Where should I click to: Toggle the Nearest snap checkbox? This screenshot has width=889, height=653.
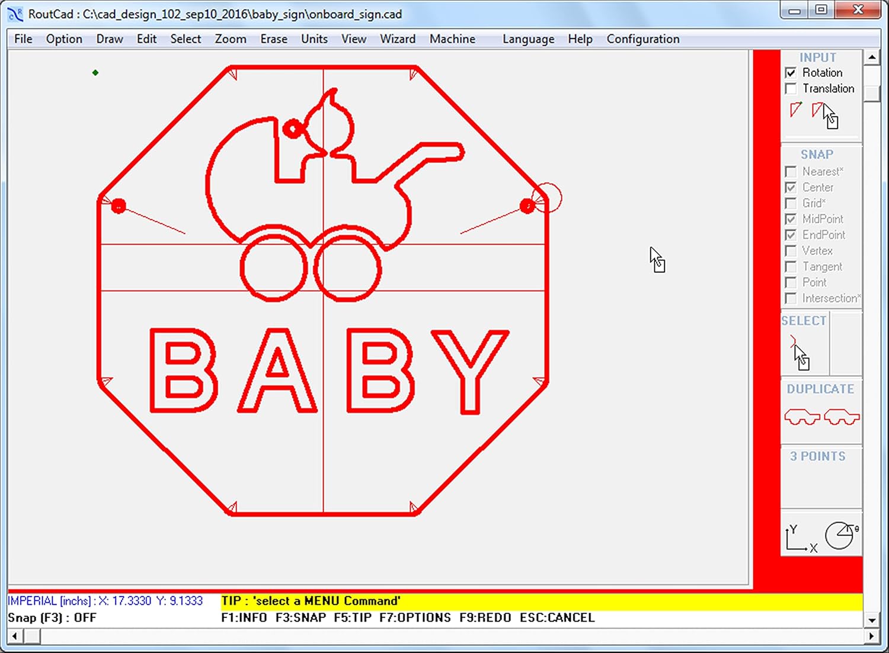[791, 172]
